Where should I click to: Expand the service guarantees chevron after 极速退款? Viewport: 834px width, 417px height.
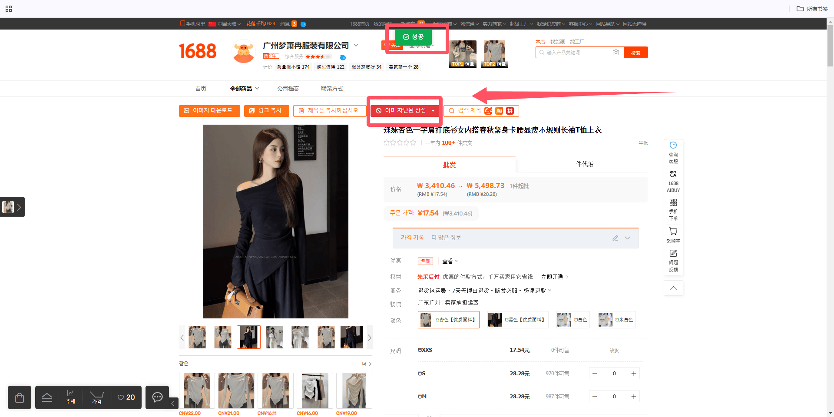(549, 291)
